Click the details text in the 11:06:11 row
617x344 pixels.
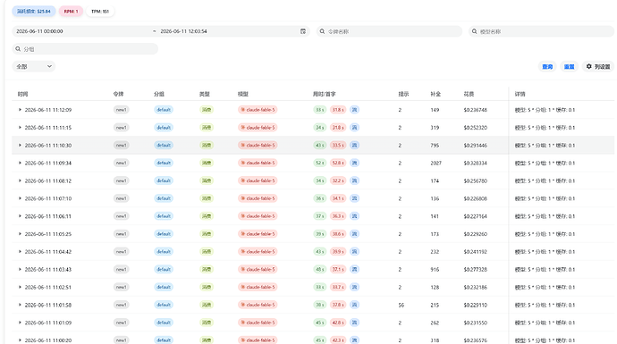(x=545, y=216)
